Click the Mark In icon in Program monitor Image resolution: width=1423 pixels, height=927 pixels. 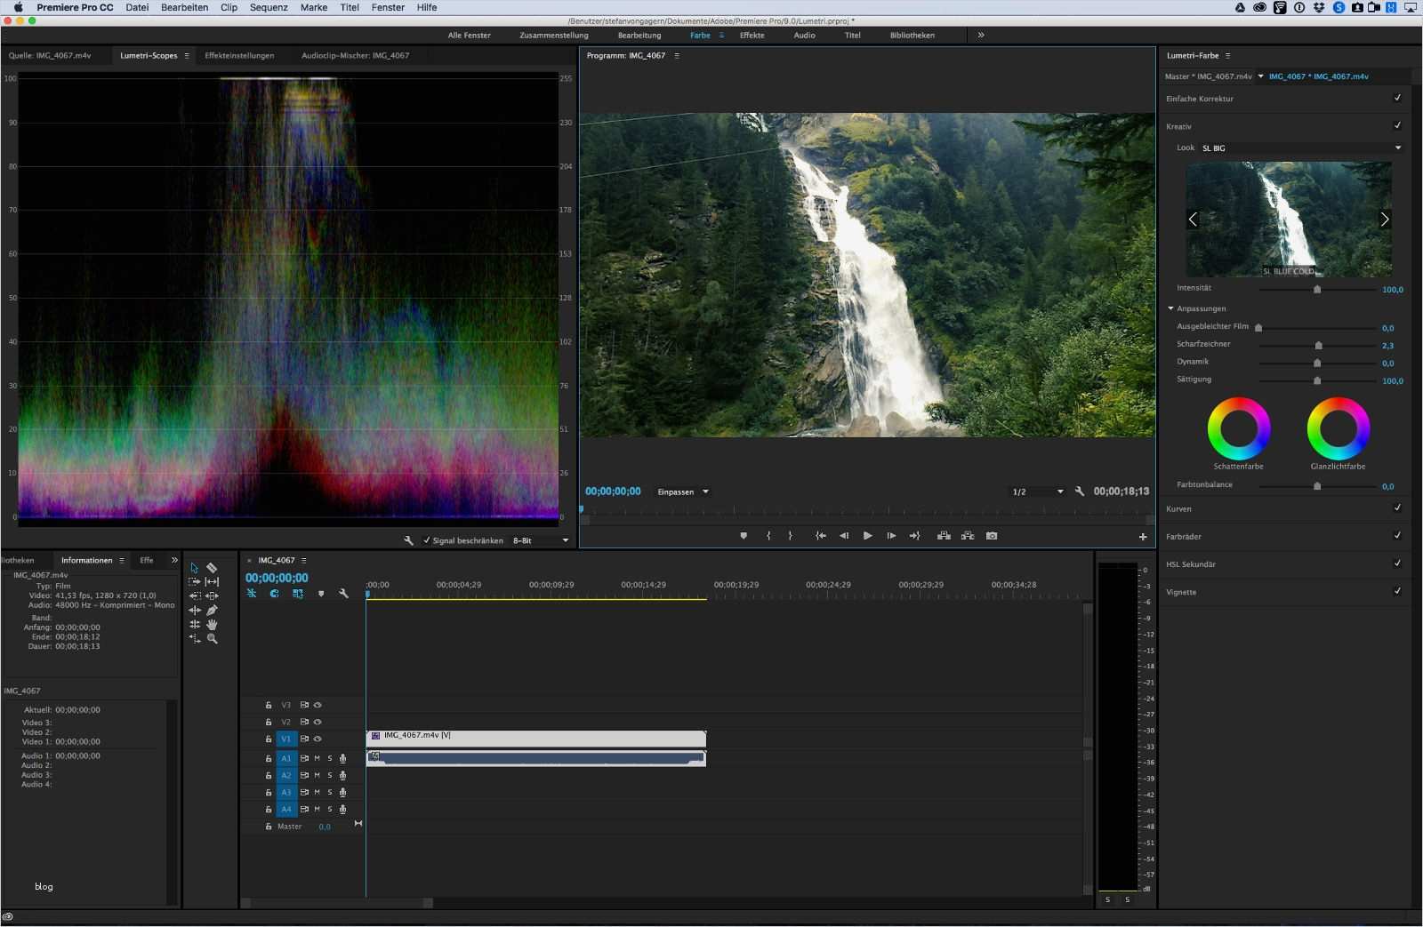[x=769, y=536]
